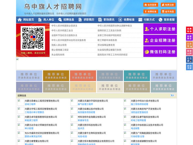Open 保障农民工工资支付条例 link
This screenshot has height=145, width=193.
[x=109, y=30]
